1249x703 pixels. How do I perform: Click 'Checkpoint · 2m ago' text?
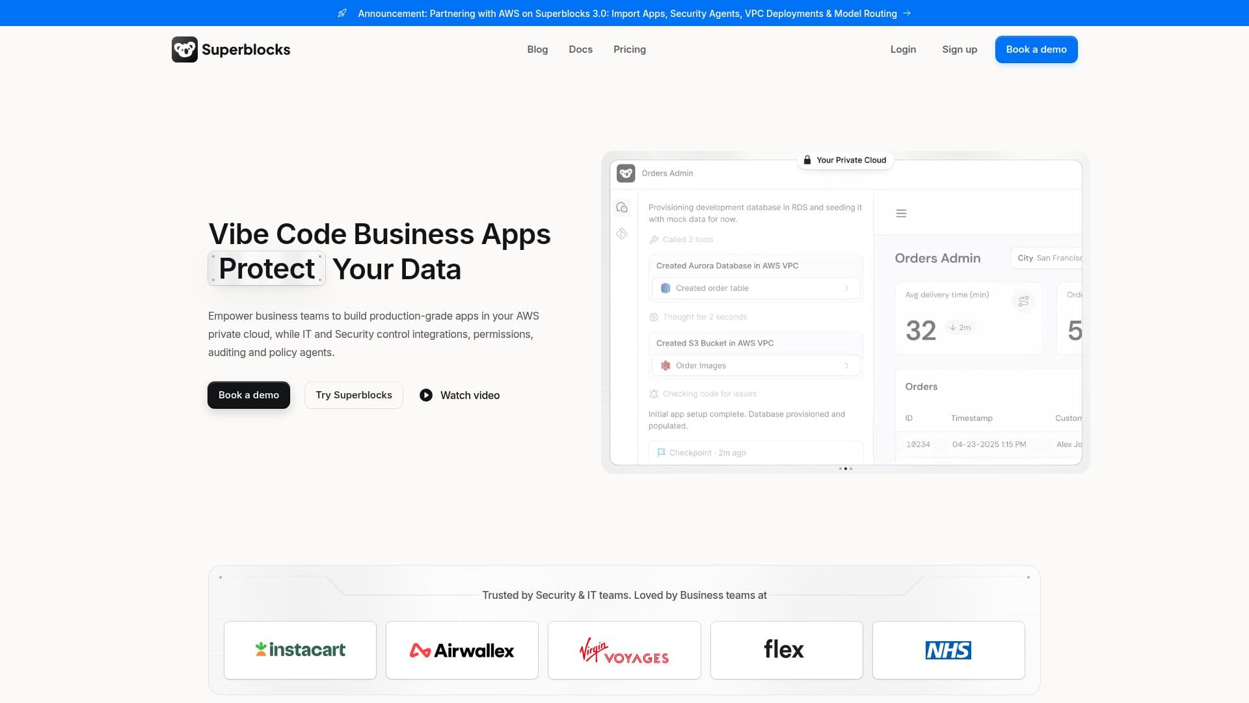tap(707, 453)
